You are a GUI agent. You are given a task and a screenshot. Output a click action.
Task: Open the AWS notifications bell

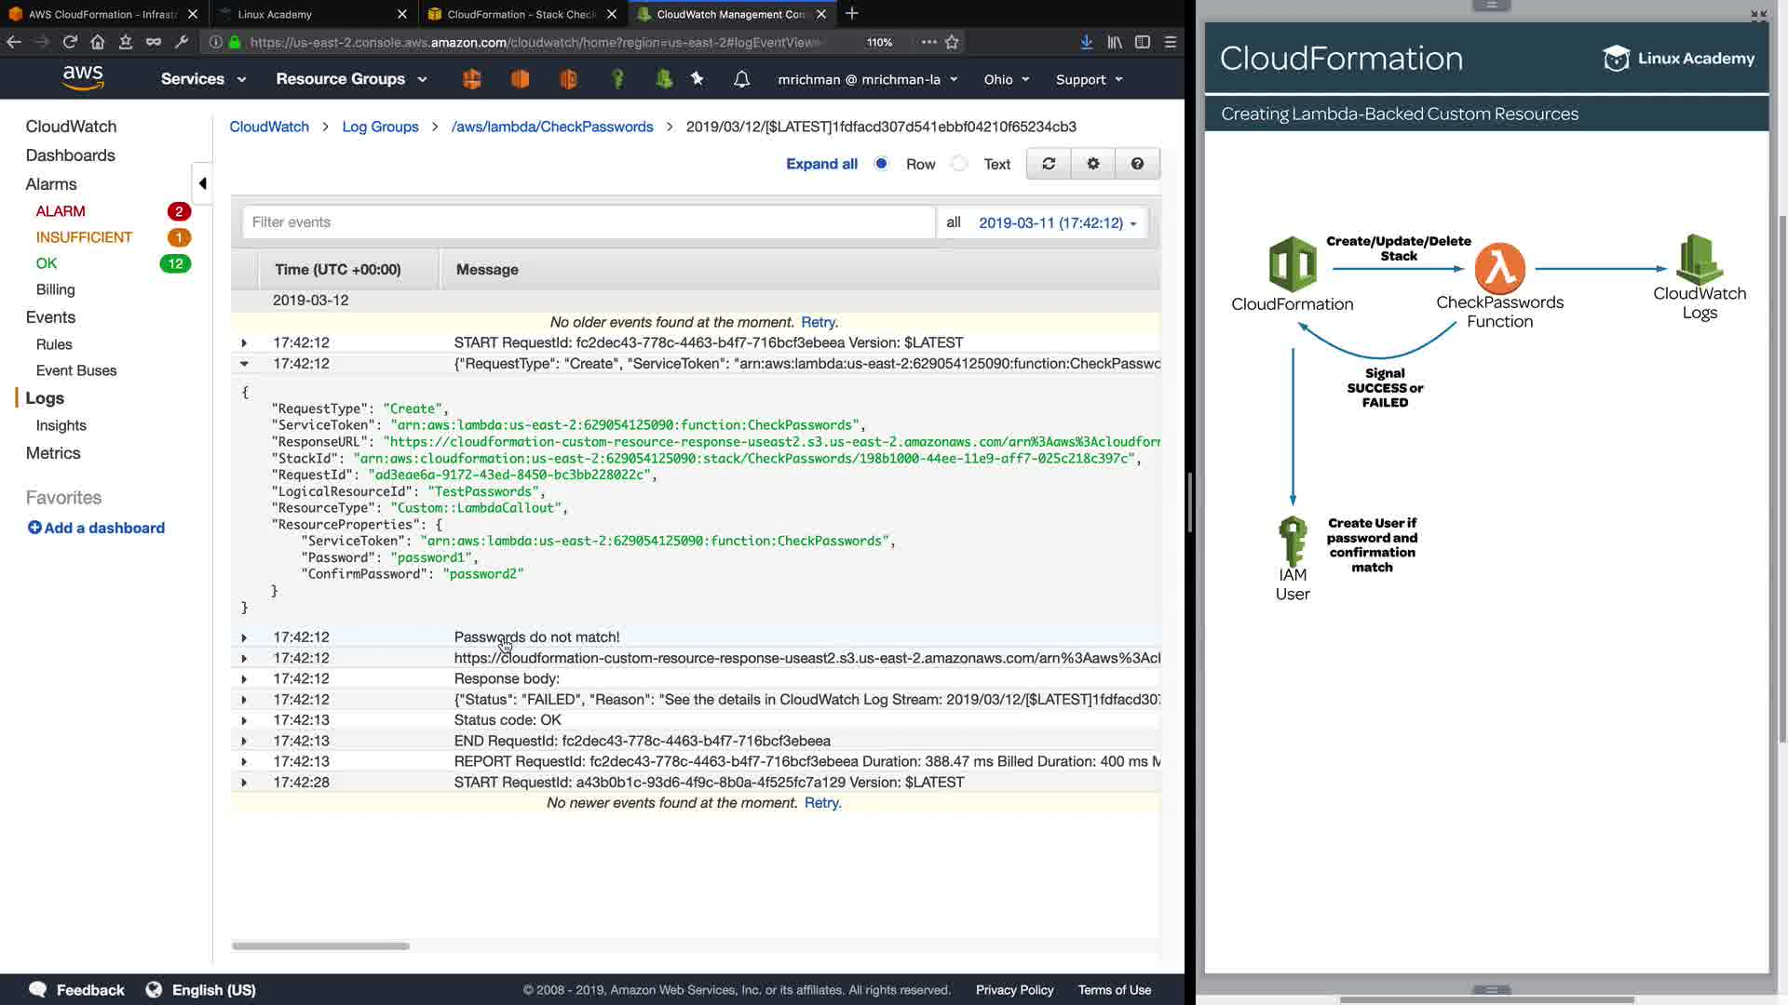[741, 79]
